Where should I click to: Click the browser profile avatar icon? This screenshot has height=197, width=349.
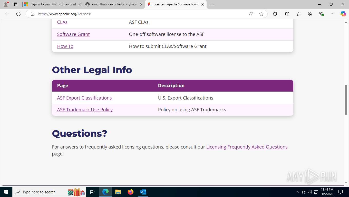click(x=6, y=4)
